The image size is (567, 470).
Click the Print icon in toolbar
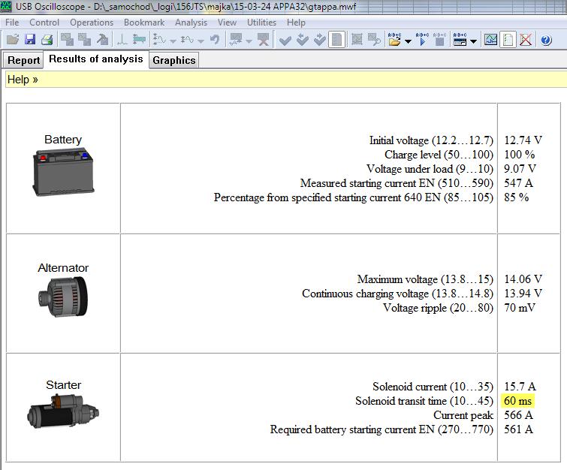point(47,40)
